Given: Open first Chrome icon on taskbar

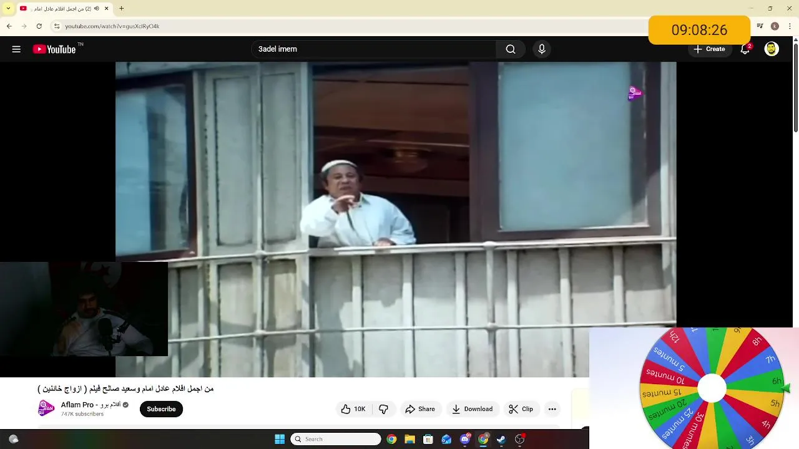Looking at the screenshot, I should coord(391,439).
